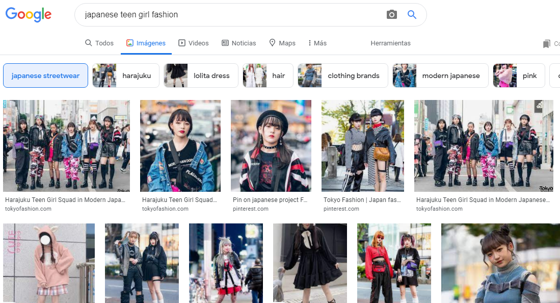Switch to the Todos tab
560x303 pixels.
coord(99,43)
